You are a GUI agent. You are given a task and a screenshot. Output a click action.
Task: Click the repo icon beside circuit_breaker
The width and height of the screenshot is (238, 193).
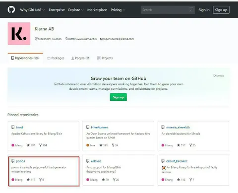pyautogui.click(x=163, y=161)
